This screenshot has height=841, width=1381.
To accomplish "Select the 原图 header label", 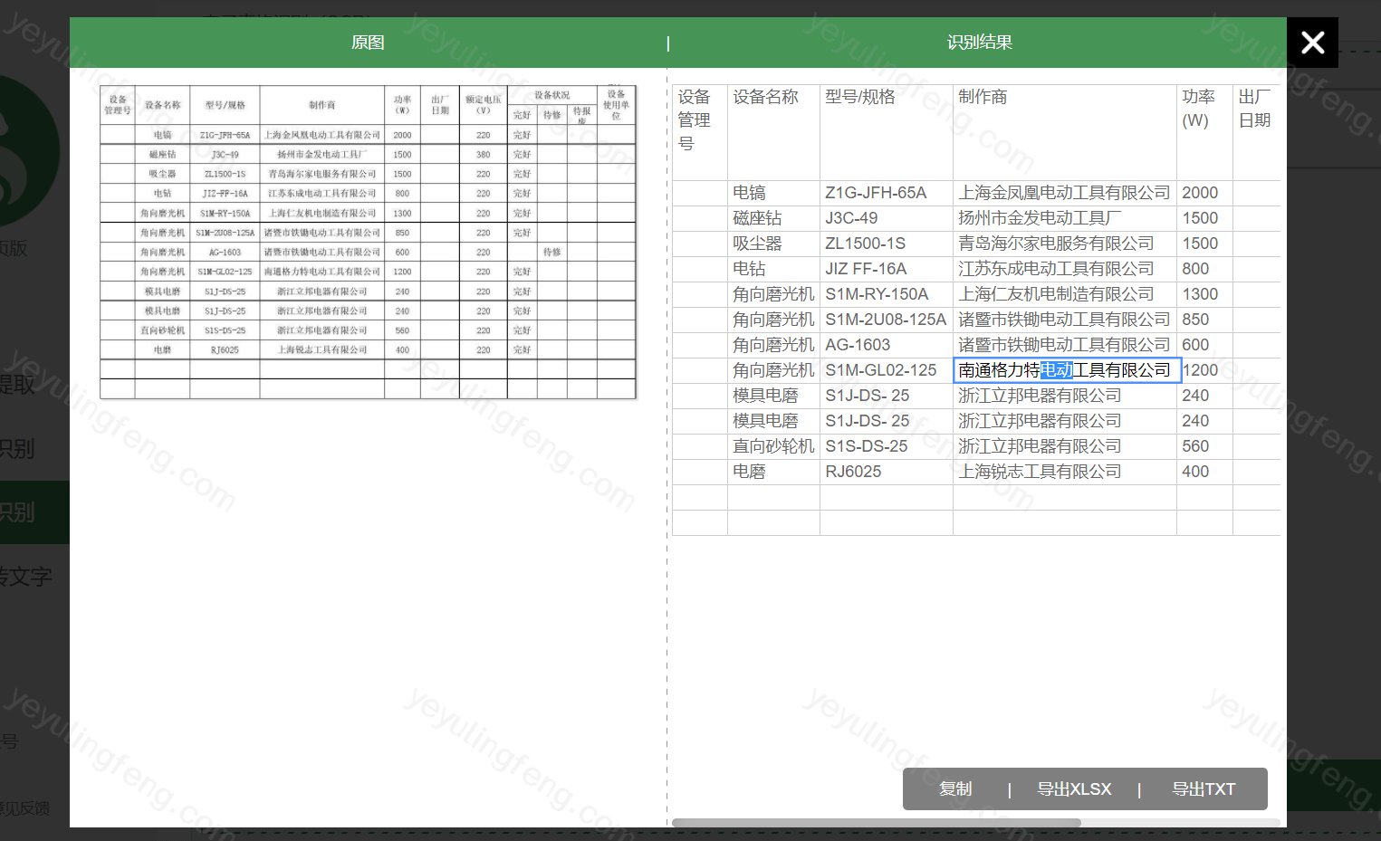I will pyautogui.click(x=368, y=43).
